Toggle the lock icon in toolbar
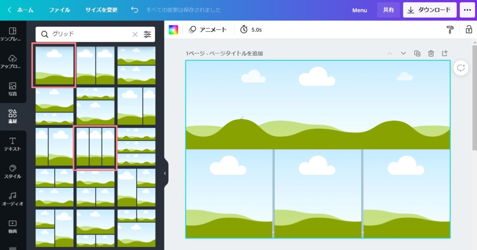Viewport: 477px width, 250px height. pos(469,30)
